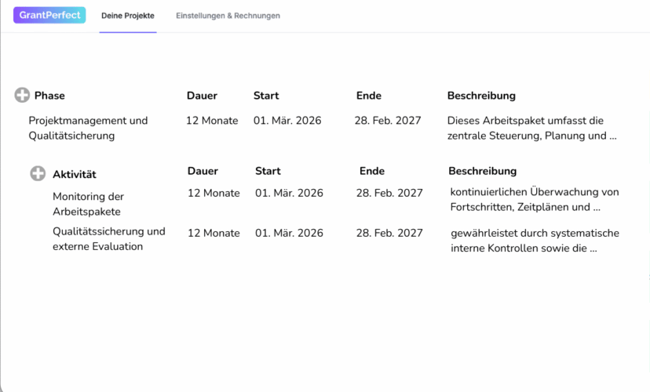The height and width of the screenshot is (392, 650).
Task: Click the Phase column header label
Action: coord(49,96)
